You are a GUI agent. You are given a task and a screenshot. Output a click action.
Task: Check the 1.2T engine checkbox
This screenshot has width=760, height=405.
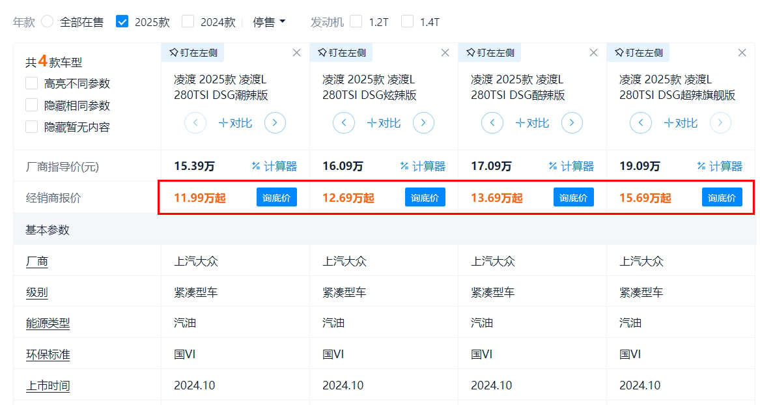click(356, 21)
